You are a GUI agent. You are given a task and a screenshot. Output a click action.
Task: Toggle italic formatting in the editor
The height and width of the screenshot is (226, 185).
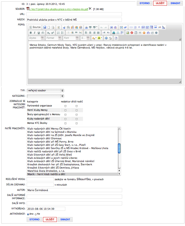(35, 33)
